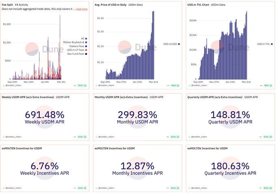Image resolution: width=276 pixels, height=194 pixels.
Task: Click @molten_intern link under Weekly Incentives APR
Action: pyautogui.click(x=15, y=188)
